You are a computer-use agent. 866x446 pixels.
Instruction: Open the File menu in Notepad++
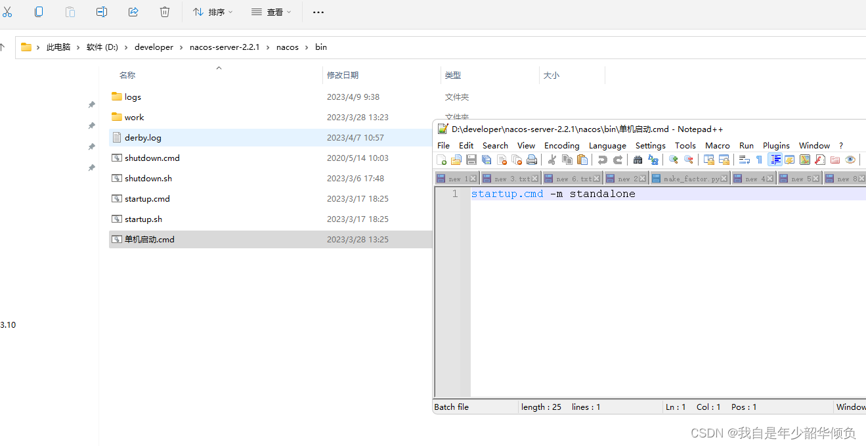(x=443, y=145)
